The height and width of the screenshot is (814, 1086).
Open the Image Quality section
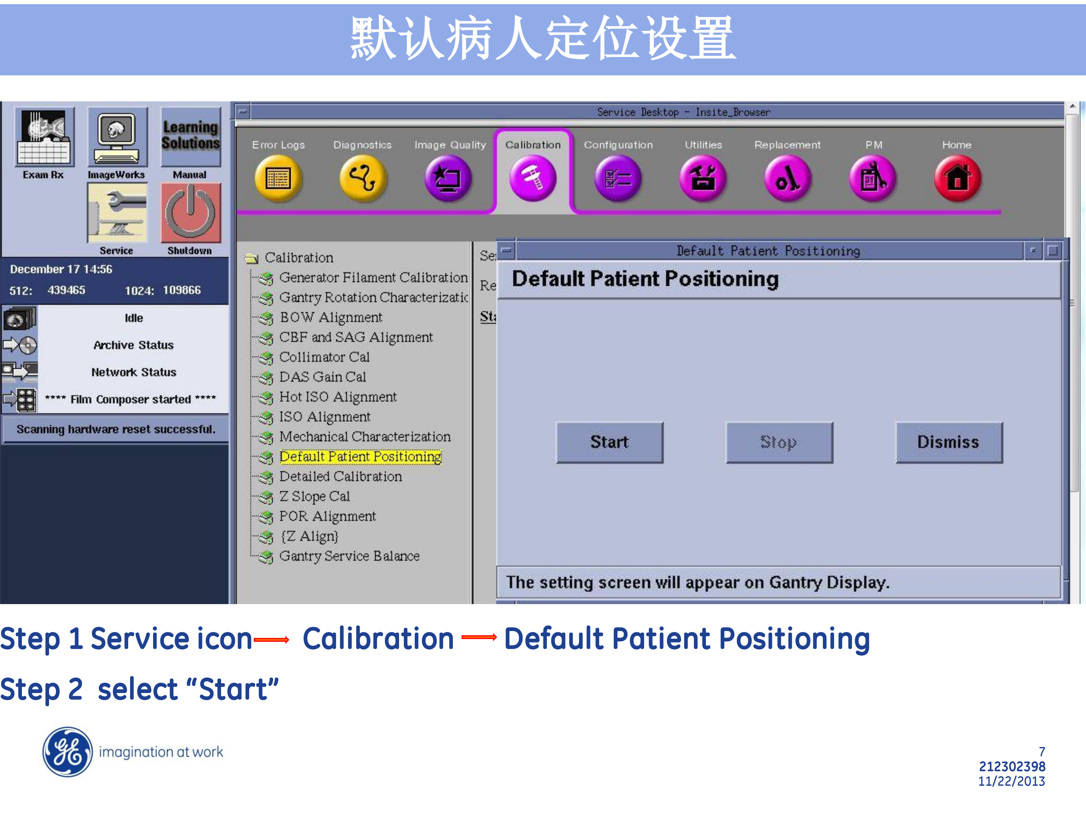point(448,177)
